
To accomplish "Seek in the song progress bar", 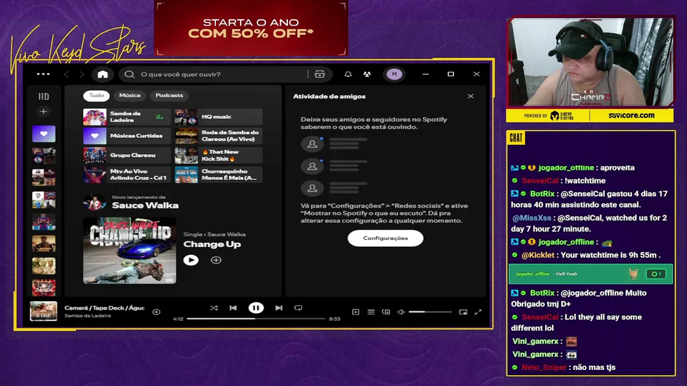I will [x=256, y=318].
